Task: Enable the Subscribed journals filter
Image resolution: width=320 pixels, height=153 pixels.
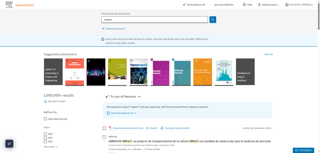Action: pos(45,119)
